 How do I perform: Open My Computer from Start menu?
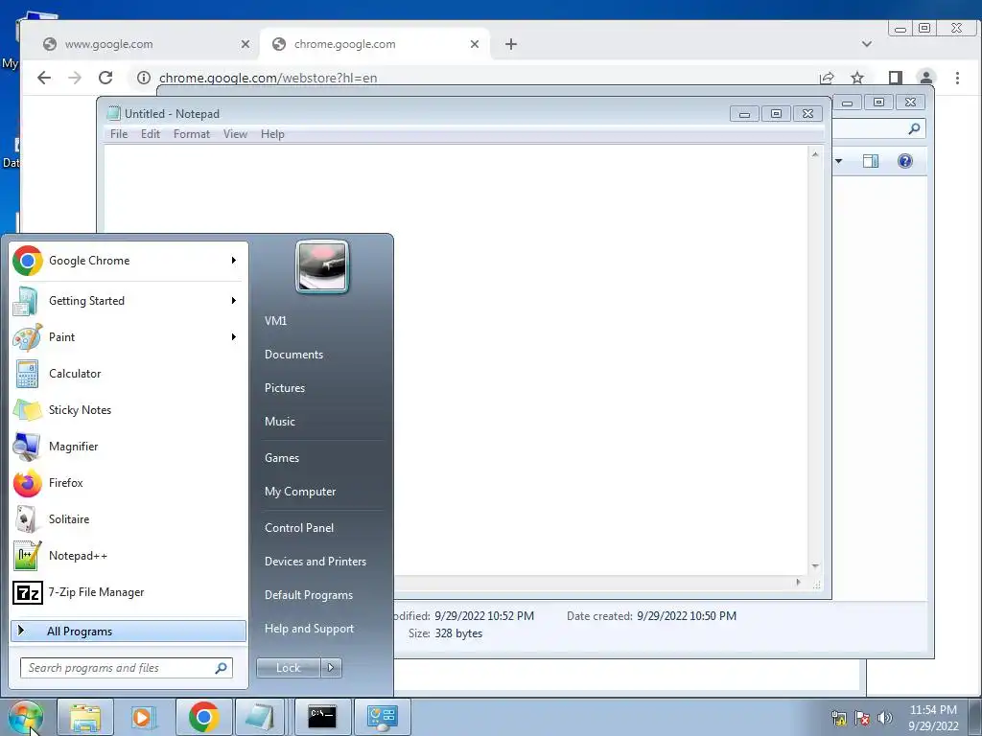pyautogui.click(x=300, y=492)
